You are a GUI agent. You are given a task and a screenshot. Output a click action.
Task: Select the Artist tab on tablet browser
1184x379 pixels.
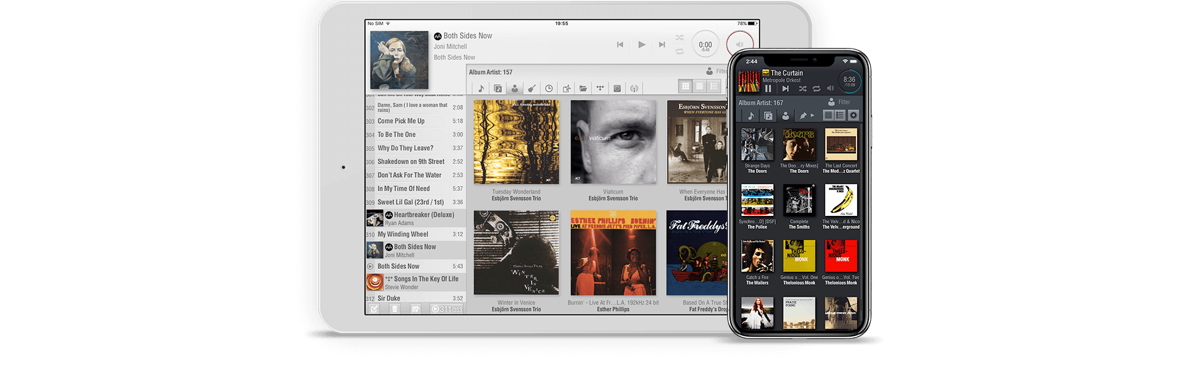[x=514, y=89]
